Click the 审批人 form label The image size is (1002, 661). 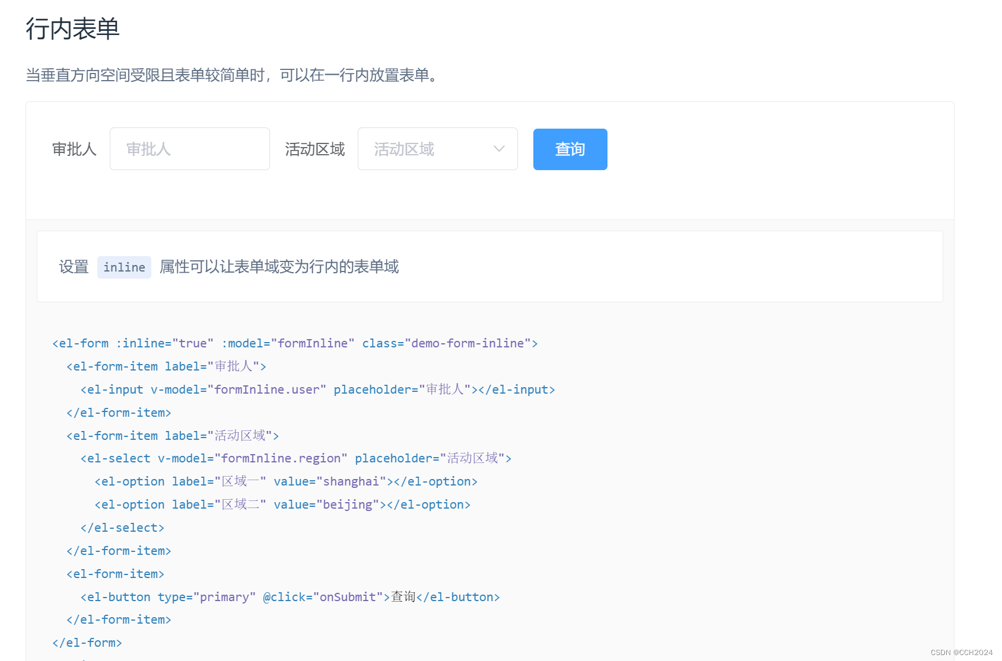[x=74, y=149]
